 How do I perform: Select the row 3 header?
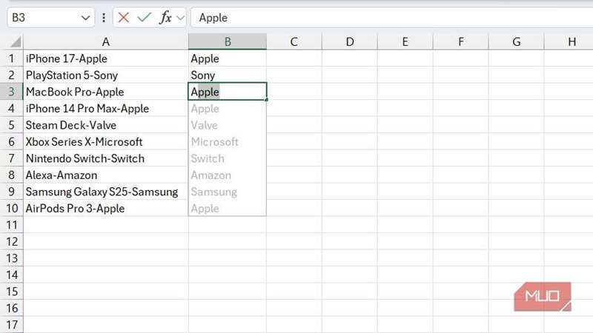[11, 92]
